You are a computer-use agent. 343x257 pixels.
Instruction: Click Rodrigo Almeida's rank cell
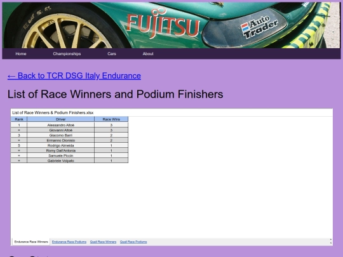click(x=19, y=145)
